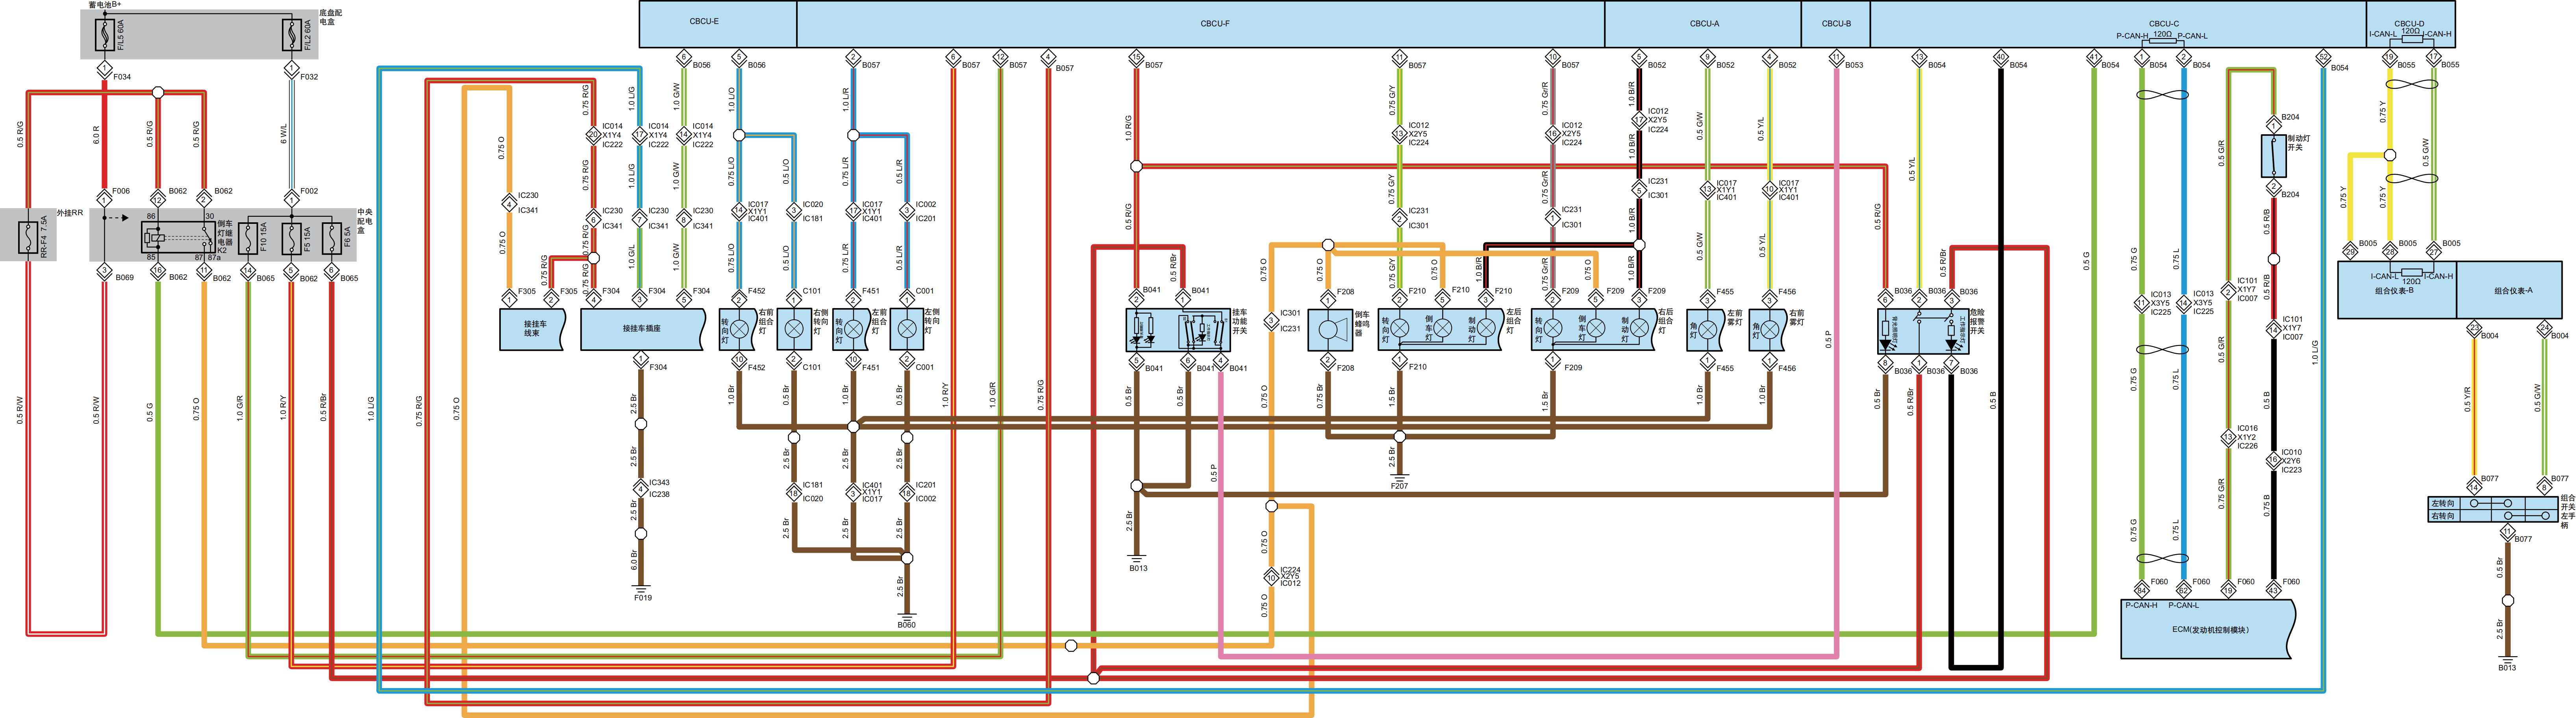This screenshot has width=2576, height=718.
Task: Click the left side turn signal lamp C001
Action: [x=907, y=329]
